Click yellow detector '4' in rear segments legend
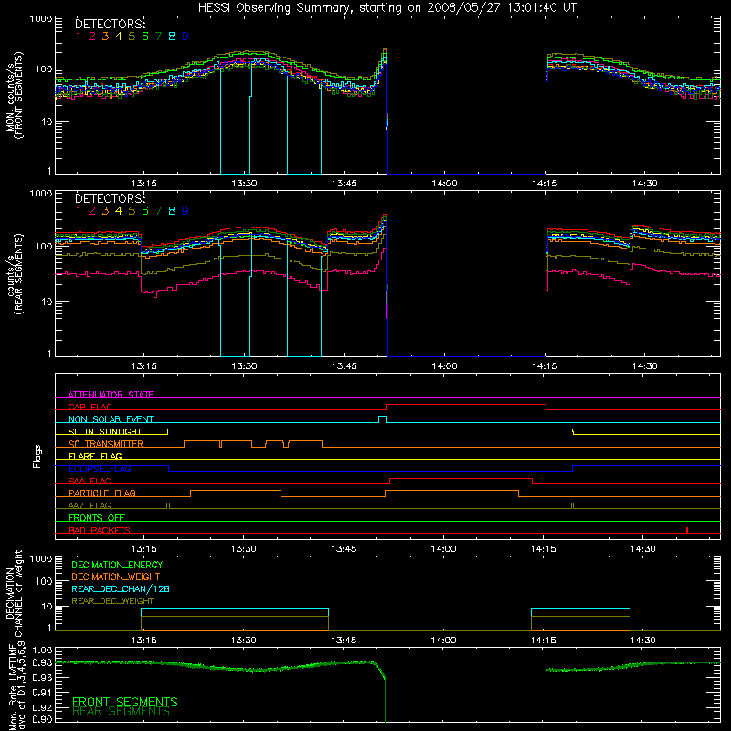The width and height of the screenshot is (731, 731). tap(119, 211)
